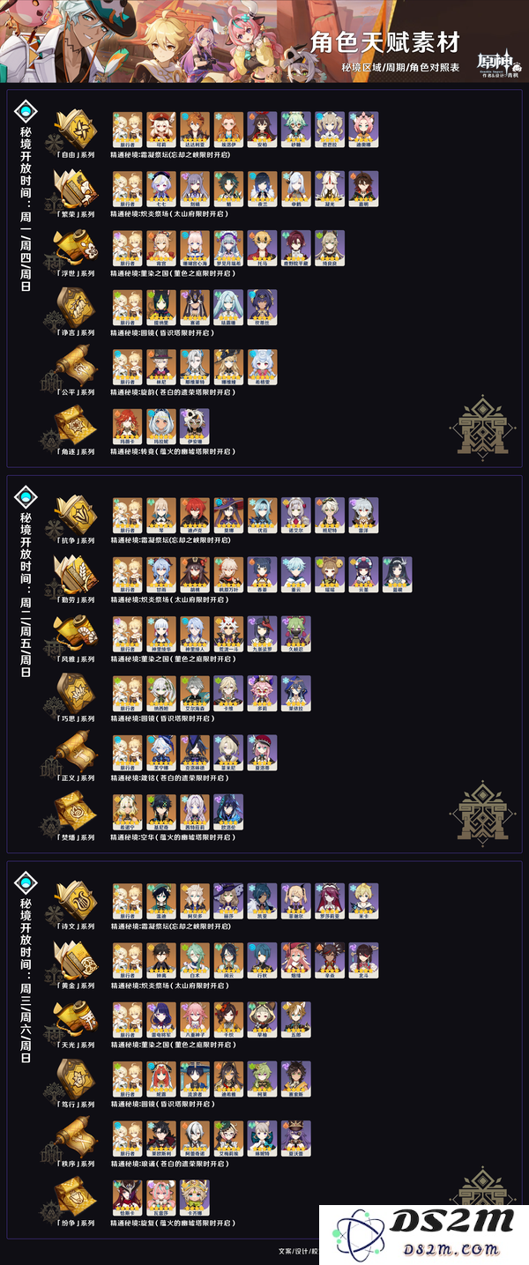Click the 纳西妲 portrait in 巧思 row
The image size is (529, 1265).
click(x=161, y=694)
